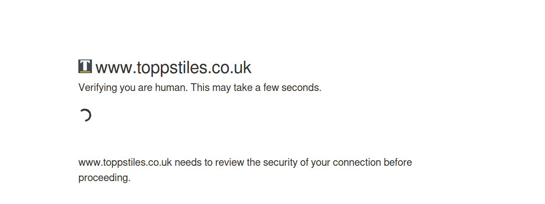Click the word 'needs' in the paragraph

coord(187,162)
